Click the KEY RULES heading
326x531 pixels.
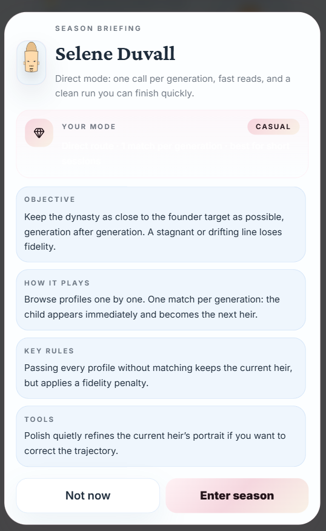(x=49, y=351)
